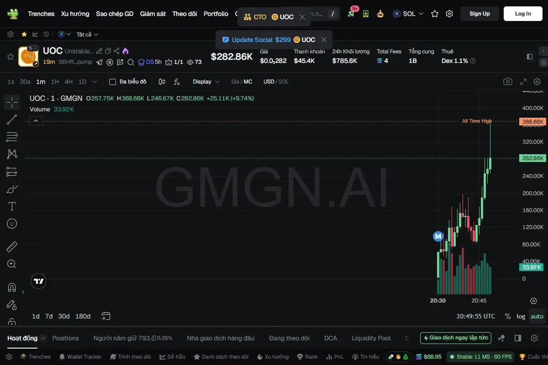548x365 pixels.
Task: Select the brush drawing tool
Action: pos(12,189)
